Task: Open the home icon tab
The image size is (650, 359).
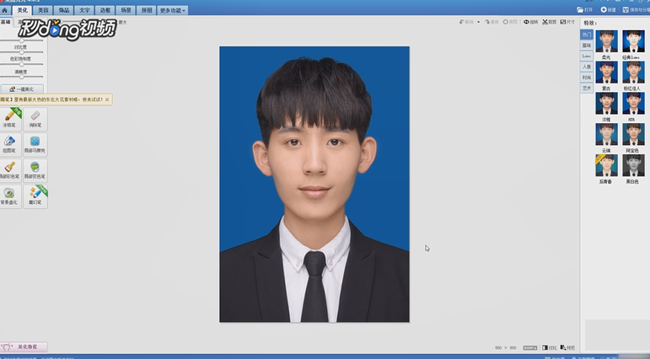Action: 4,10
